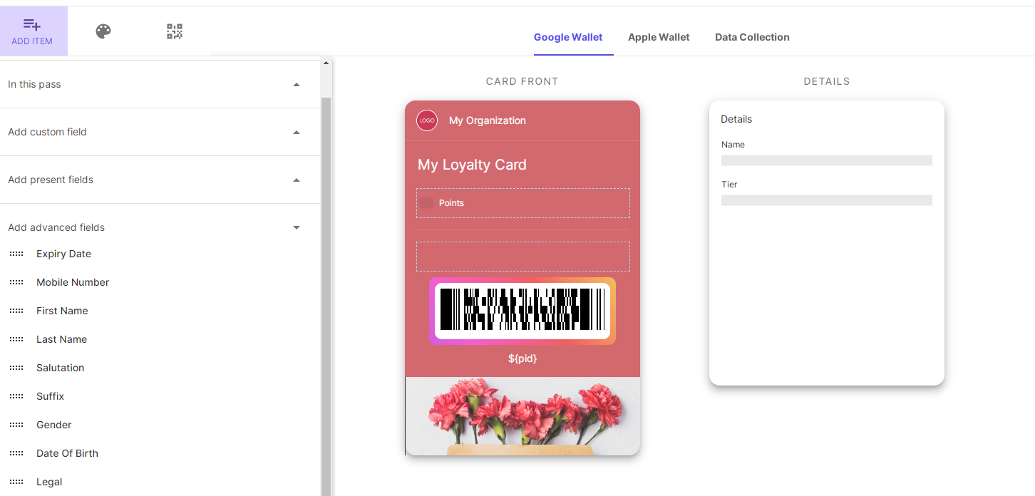Grab the drag handle beside Gender
This screenshot has height=496, width=1035.
tap(16, 425)
